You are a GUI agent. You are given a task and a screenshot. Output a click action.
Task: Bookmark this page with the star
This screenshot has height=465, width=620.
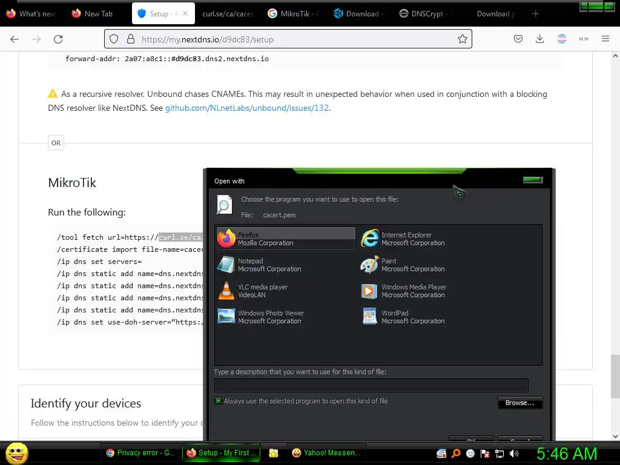pos(462,39)
